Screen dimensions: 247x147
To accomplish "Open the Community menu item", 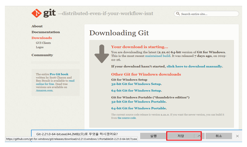I will pos(42,55).
